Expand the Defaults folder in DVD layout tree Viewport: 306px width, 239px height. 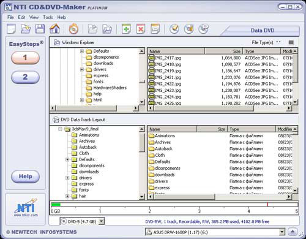pyautogui.click(x=67, y=159)
